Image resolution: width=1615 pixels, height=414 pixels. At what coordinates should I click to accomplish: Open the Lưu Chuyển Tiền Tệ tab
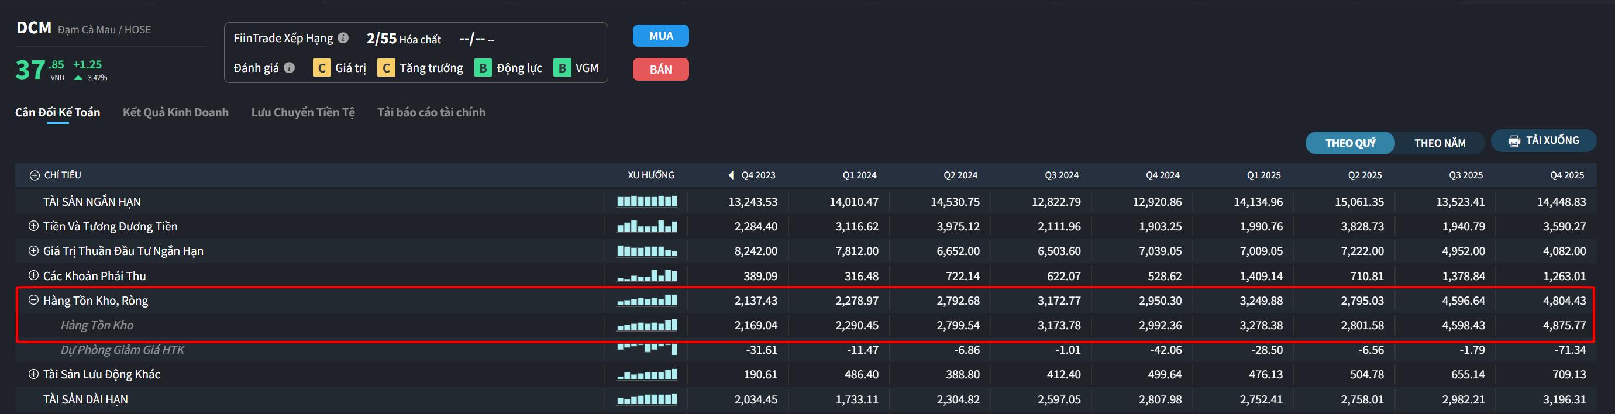(303, 113)
